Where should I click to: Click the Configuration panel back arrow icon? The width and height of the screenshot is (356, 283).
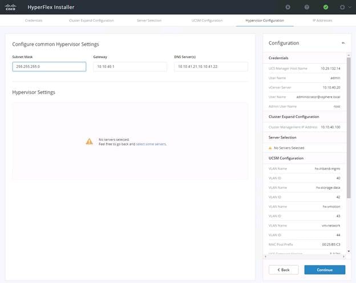pos(343,43)
